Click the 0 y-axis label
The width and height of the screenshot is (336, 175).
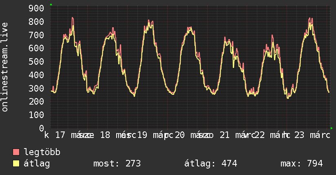[42, 128]
